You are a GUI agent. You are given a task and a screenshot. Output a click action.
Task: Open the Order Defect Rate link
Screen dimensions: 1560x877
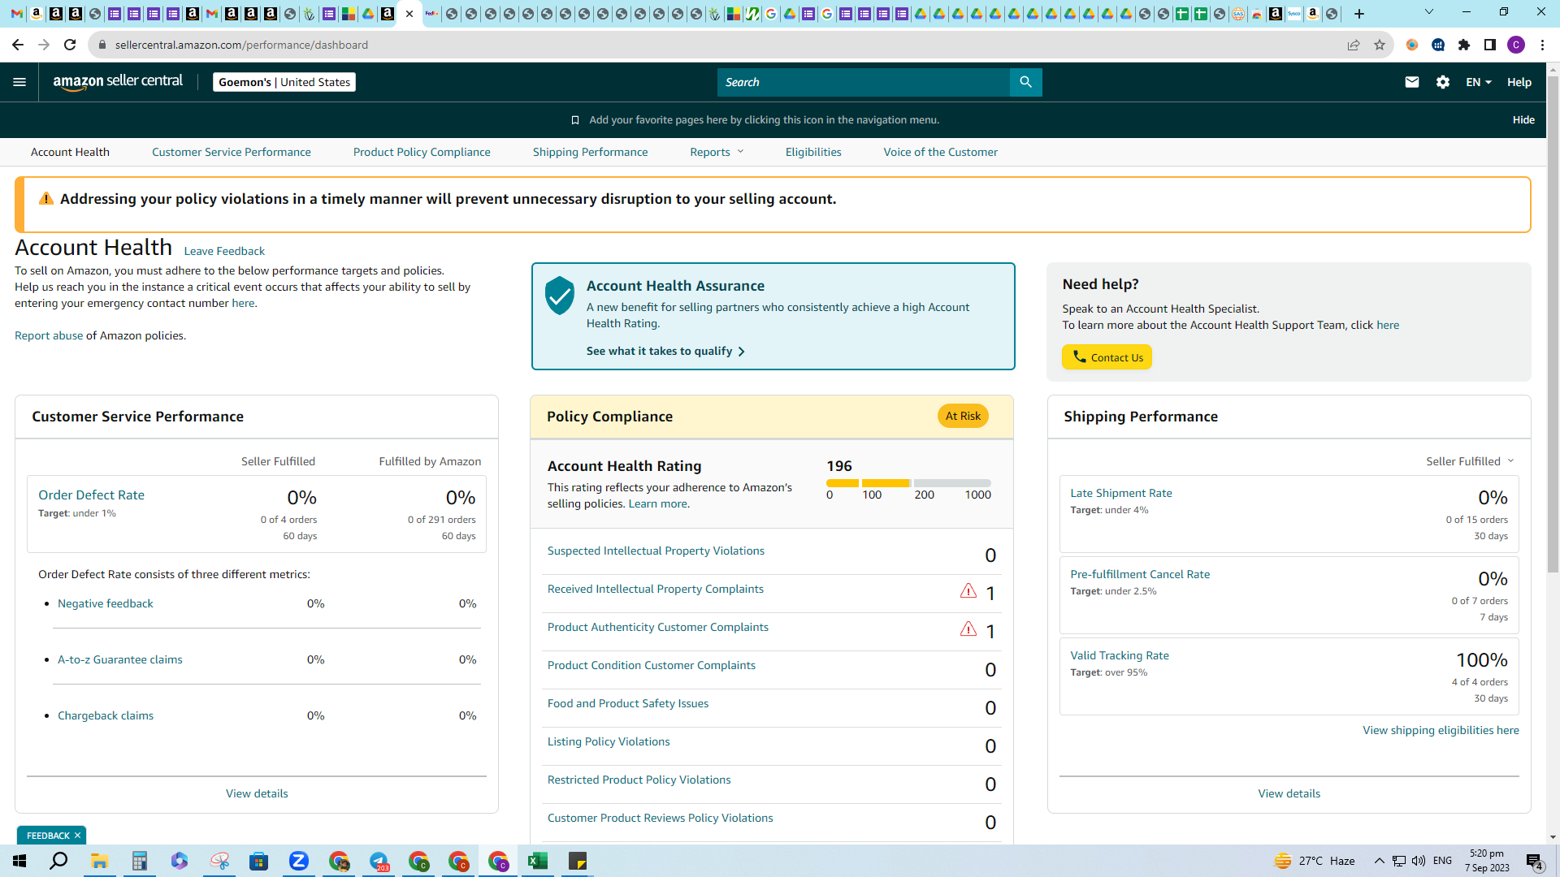click(91, 495)
